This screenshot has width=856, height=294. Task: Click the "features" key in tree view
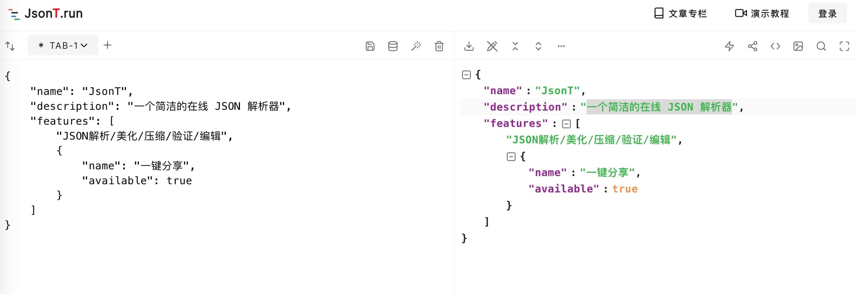tap(516, 124)
